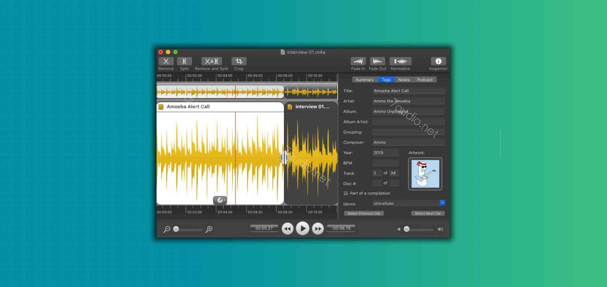Click the Artist field
The width and height of the screenshot is (607, 287).
pyautogui.click(x=409, y=101)
